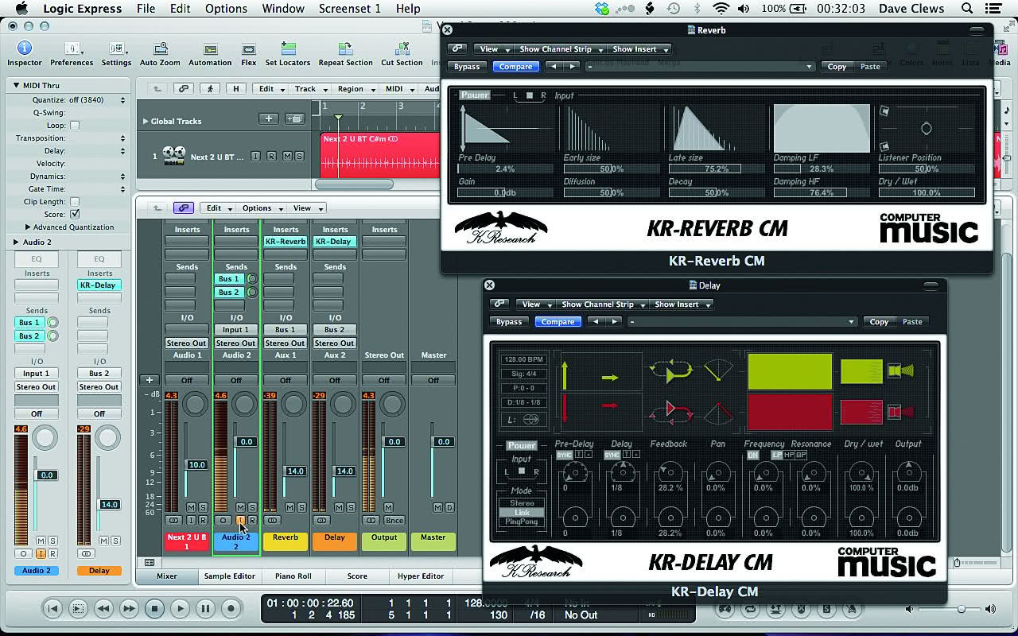Image resolution: width=1018 pixels, height=636 pixels.
Task: Click the Stop transport button
Action: (154, 609)
